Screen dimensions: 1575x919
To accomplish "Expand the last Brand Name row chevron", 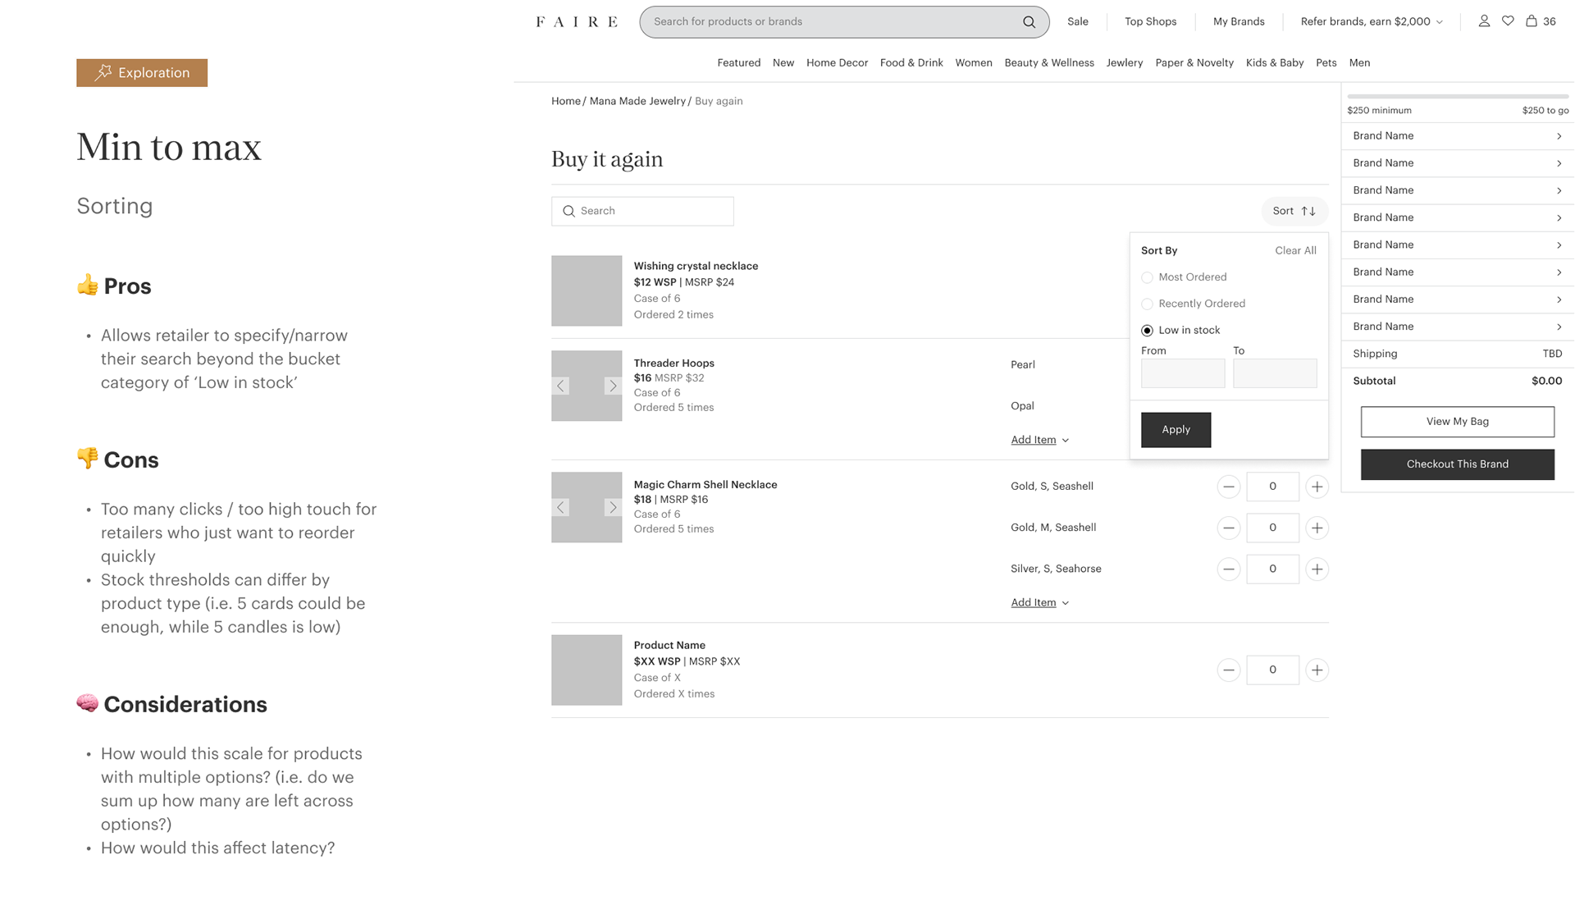I will (1559, 327).
